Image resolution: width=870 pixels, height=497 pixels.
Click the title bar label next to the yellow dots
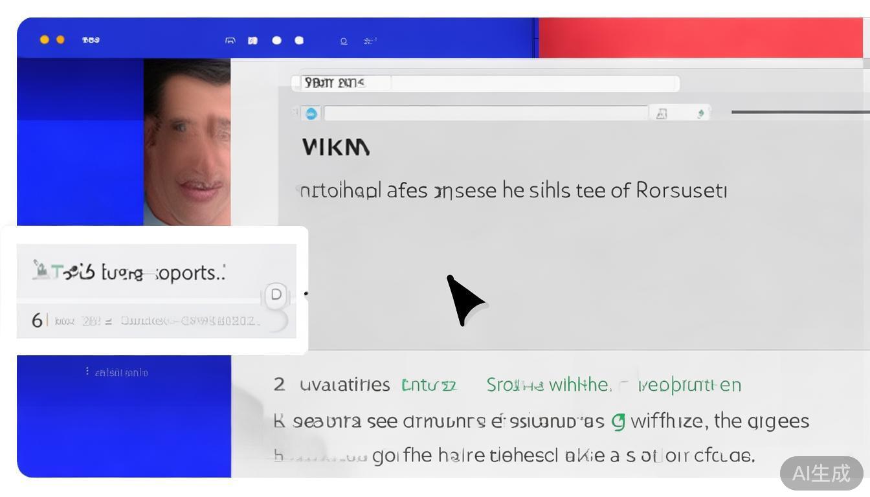point(91,40)
